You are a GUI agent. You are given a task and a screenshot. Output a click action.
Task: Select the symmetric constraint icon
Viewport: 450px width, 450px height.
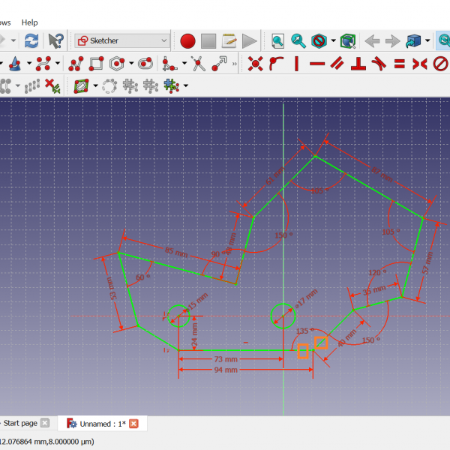tap(420, 64)
